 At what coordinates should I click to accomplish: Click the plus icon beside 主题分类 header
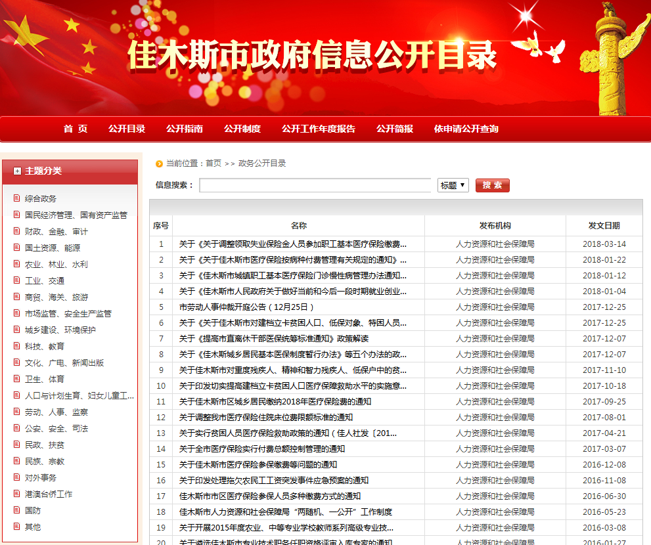coord(17,171)
